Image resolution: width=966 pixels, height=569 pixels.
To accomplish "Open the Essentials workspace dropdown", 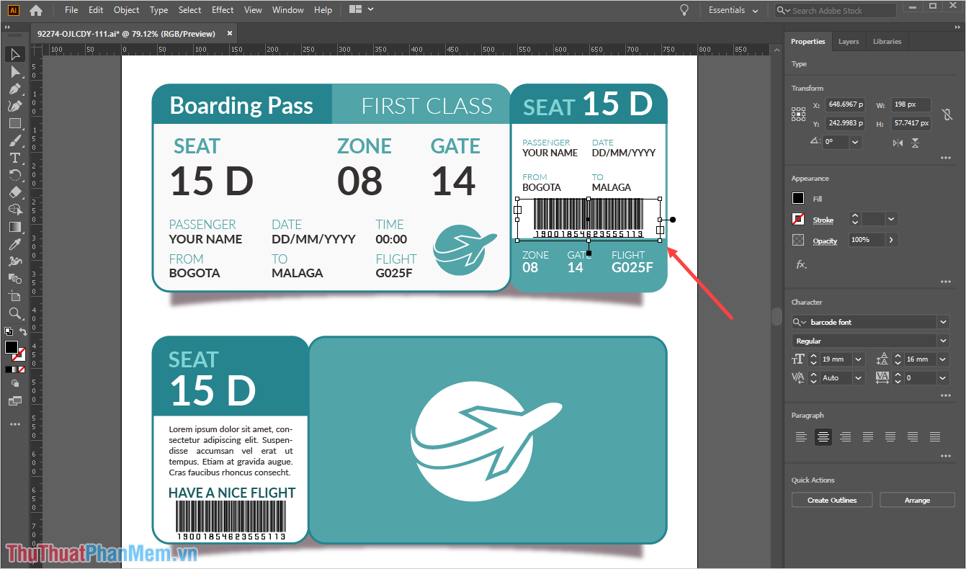I will click(x=733, y=10).
